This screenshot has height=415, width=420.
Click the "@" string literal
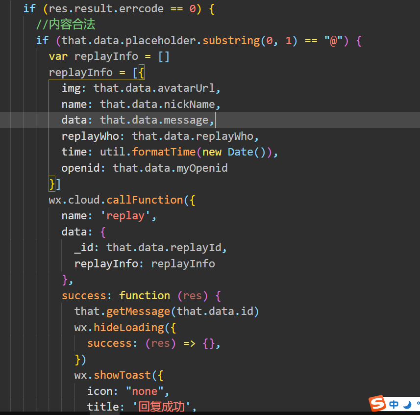333,41
